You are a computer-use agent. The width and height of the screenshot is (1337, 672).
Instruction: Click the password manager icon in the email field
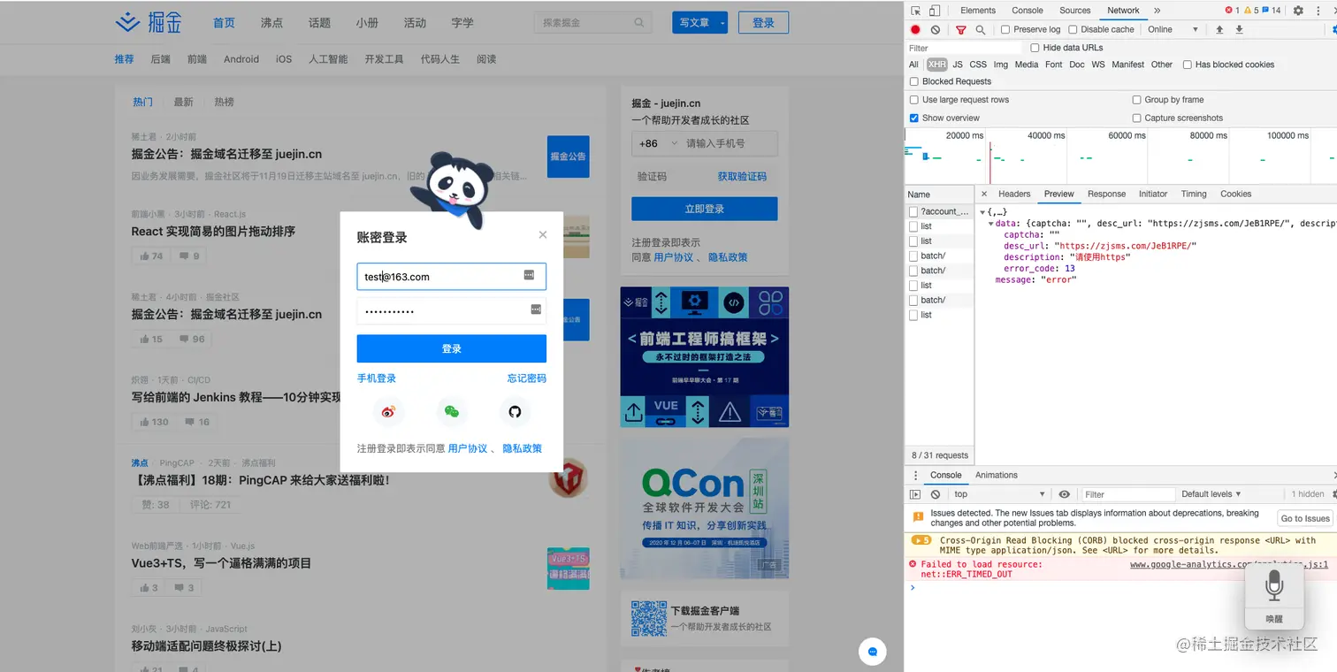(530, 275)
